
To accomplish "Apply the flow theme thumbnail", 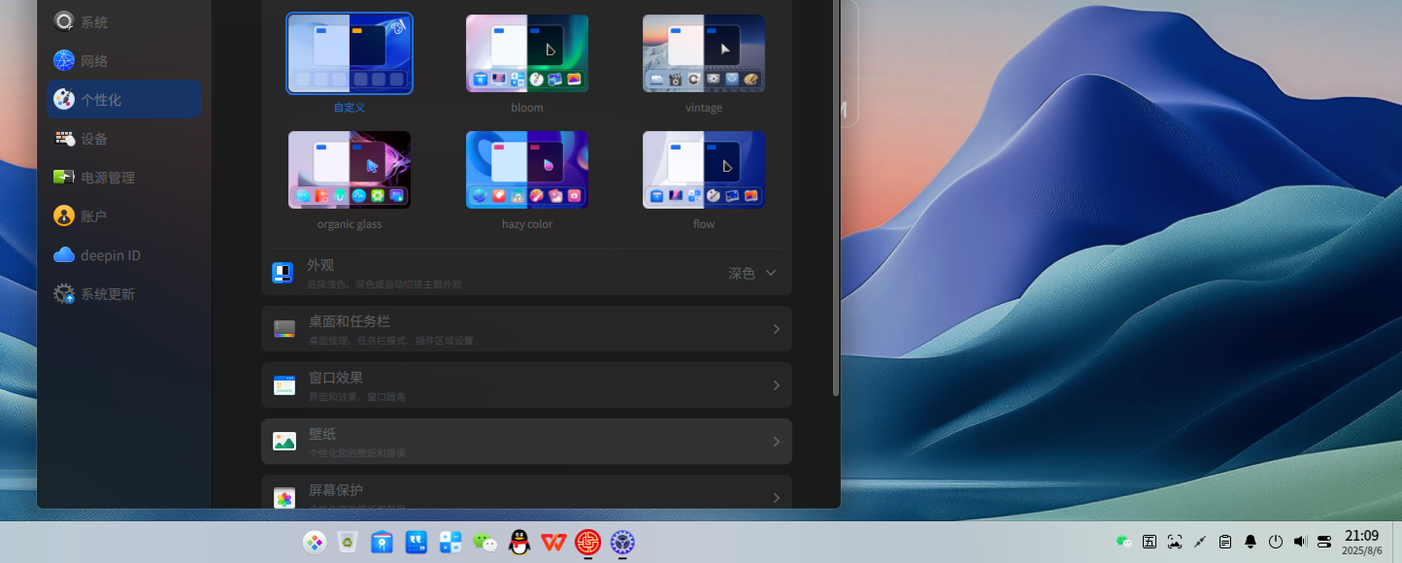I will (x=704, y=170).
